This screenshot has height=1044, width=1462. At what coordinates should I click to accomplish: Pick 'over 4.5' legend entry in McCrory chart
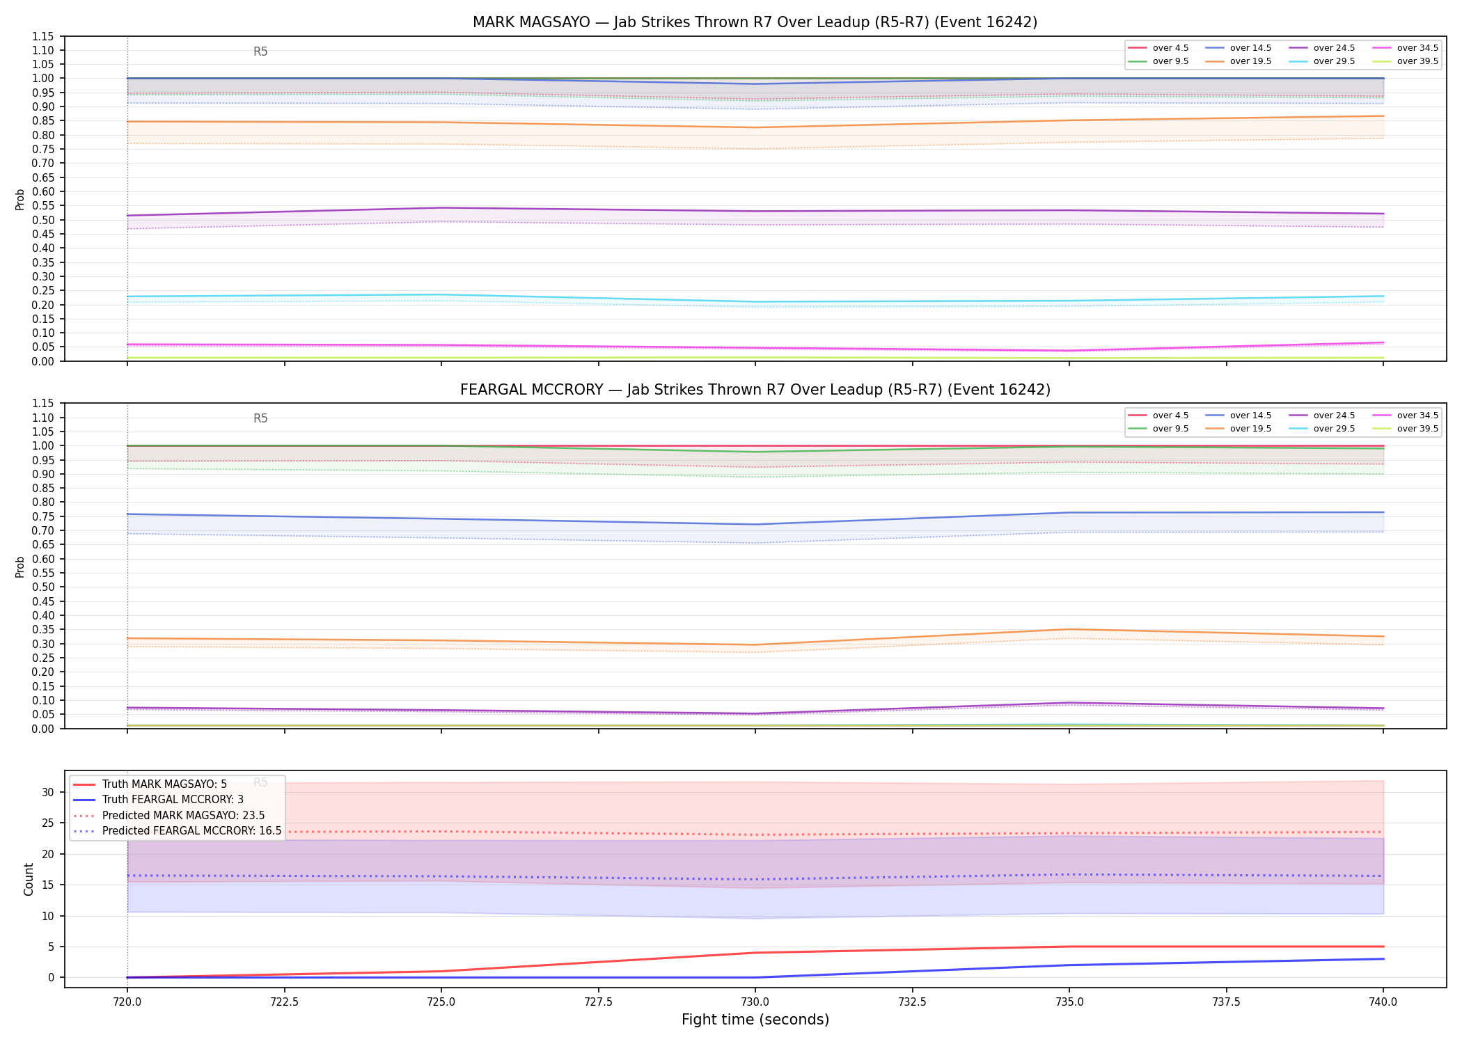pyautogui.click(x=1158, y=416)
